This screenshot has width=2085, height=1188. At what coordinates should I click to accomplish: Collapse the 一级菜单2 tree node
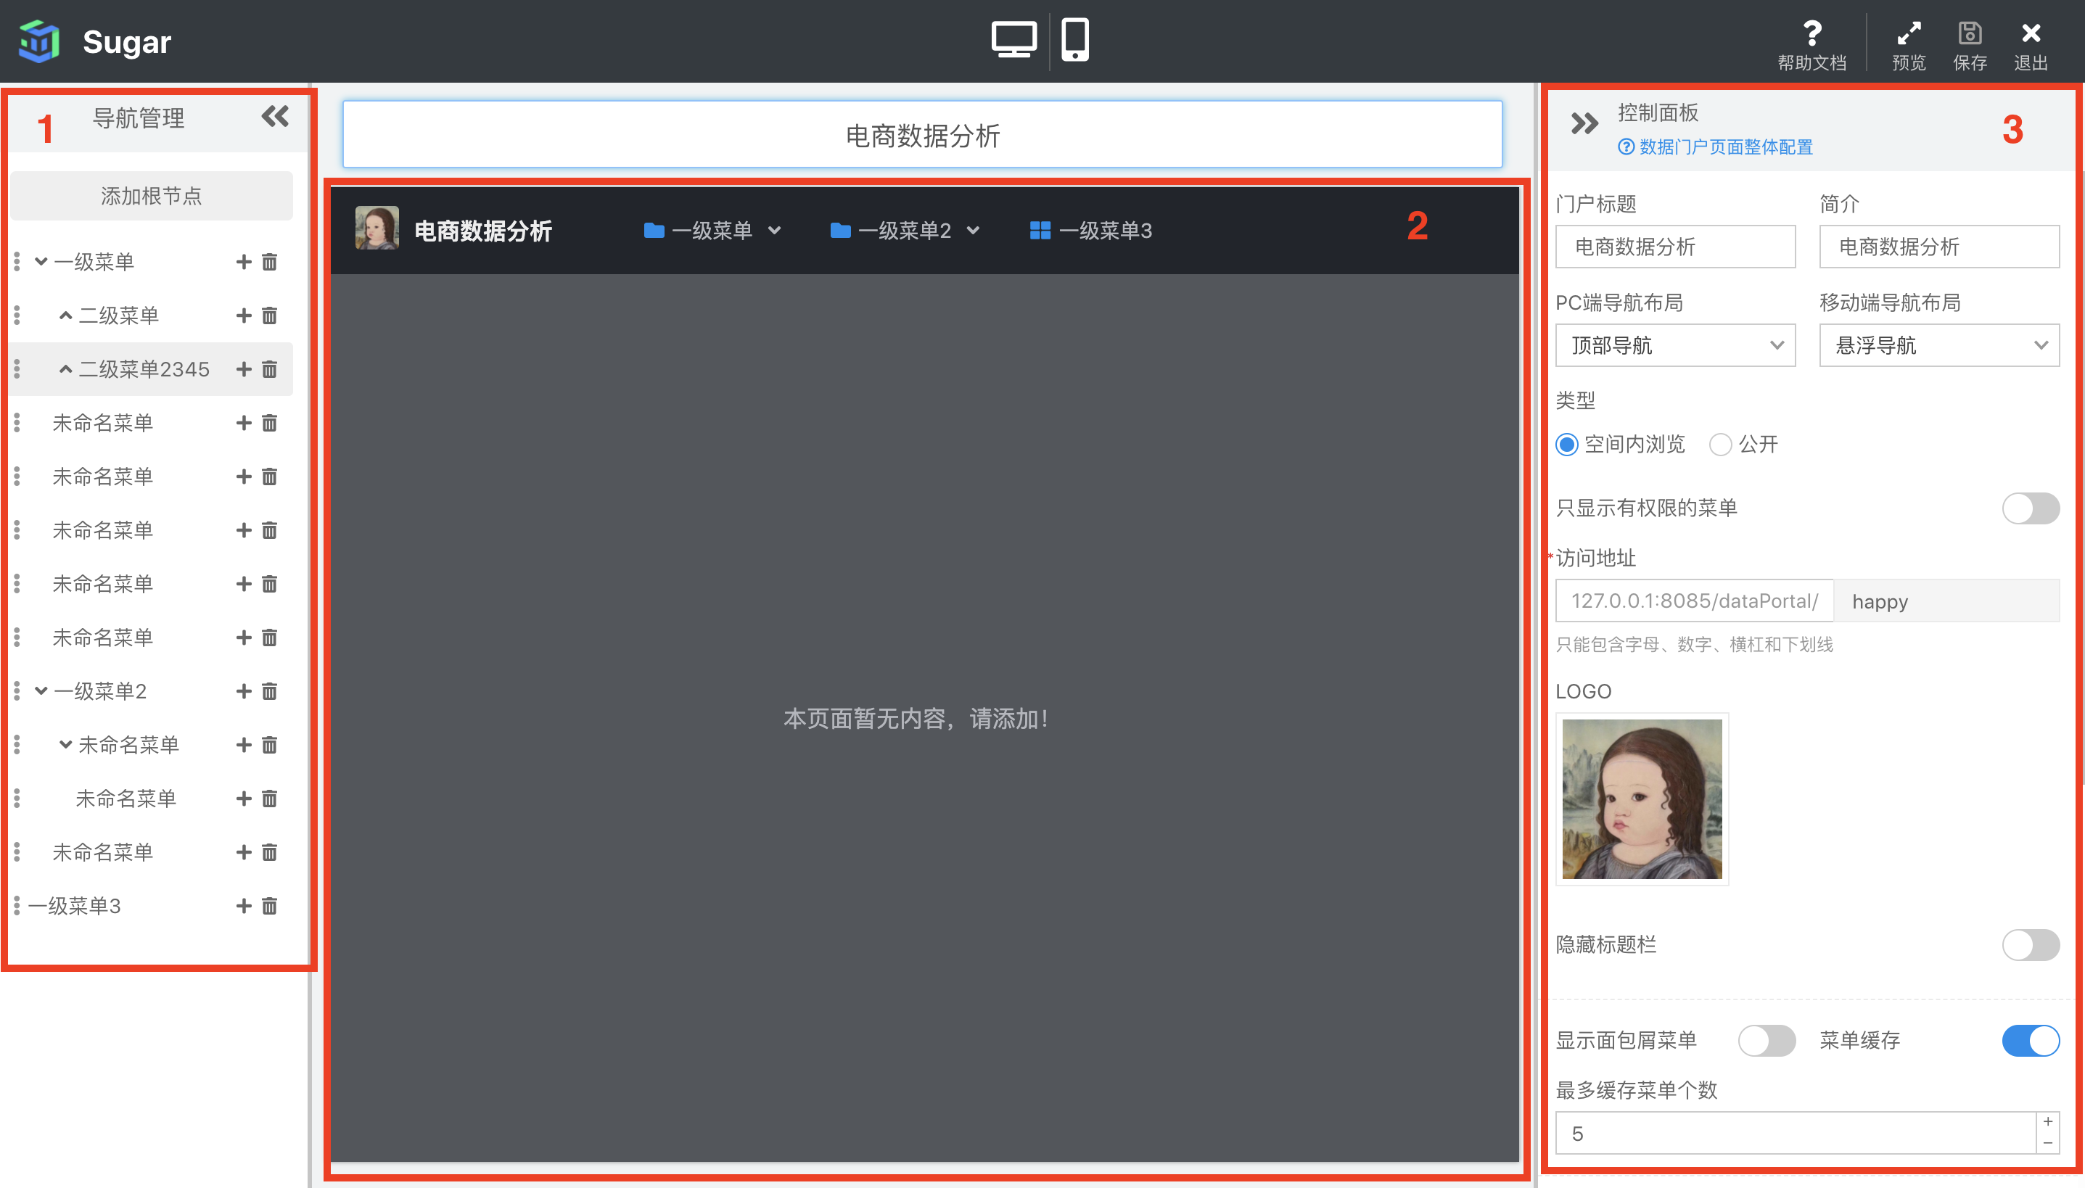(41, 691)
